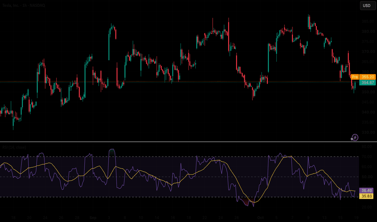Click the 70.00 RSI axis label
The image size is (377, 222).
pyautogui.click(x=366, y=157)
